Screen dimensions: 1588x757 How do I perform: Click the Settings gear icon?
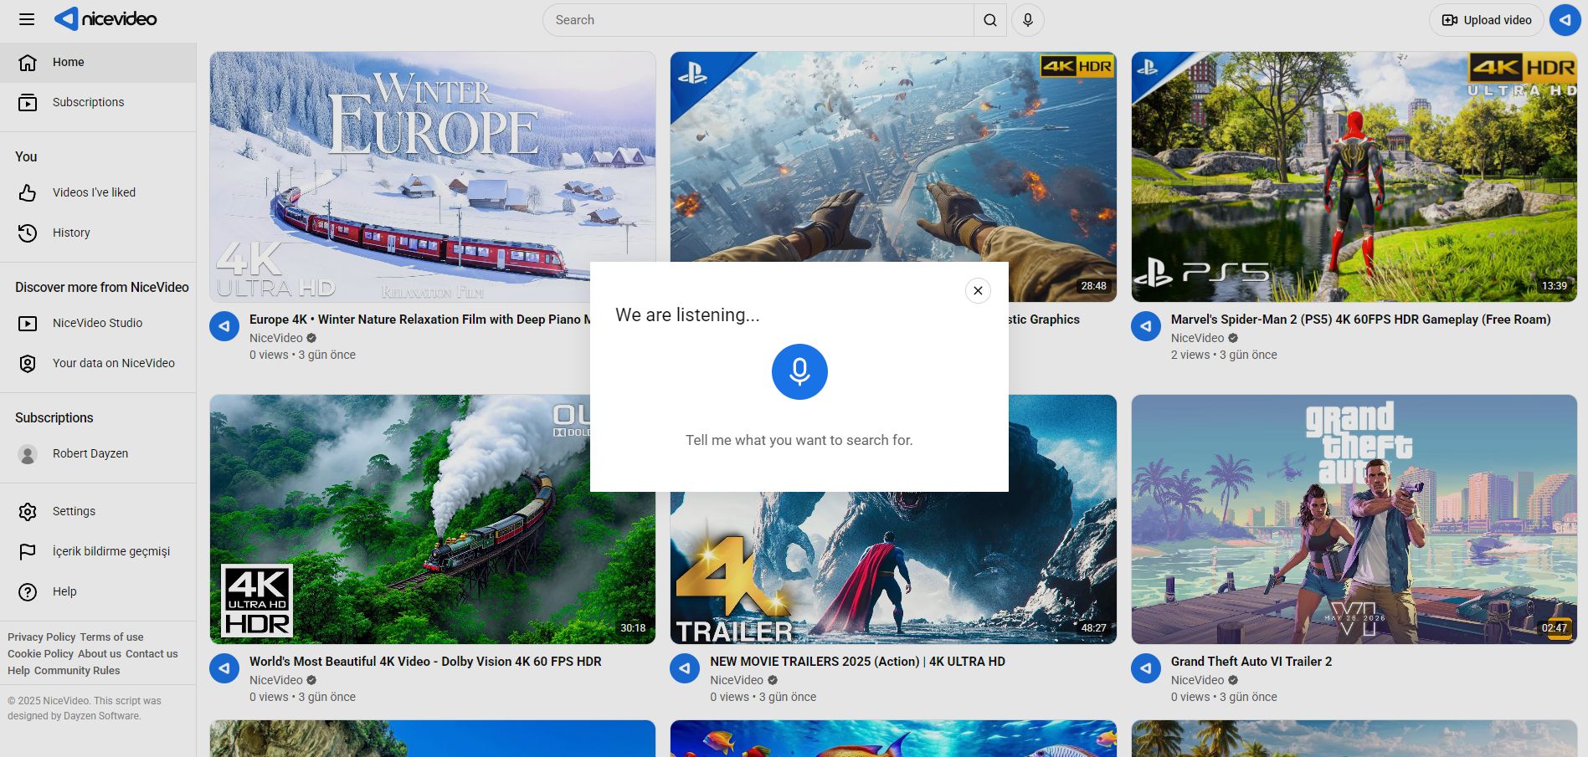[28, 511]
